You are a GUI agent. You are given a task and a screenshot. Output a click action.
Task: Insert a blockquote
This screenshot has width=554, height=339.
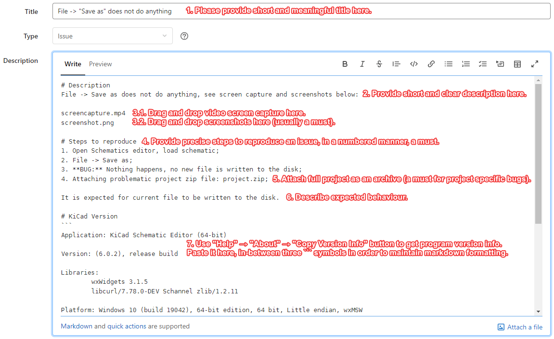396,64
